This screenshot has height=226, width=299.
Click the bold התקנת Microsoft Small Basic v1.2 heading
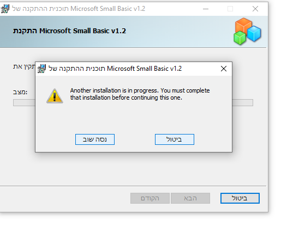point(70,31)
